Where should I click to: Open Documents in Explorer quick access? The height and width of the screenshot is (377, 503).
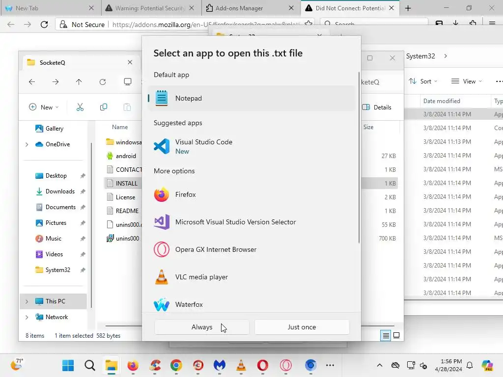click(60, 207)
